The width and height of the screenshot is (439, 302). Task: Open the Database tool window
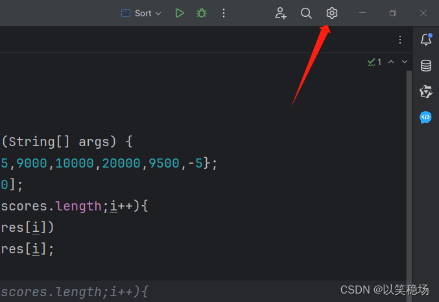click(426, 66)
